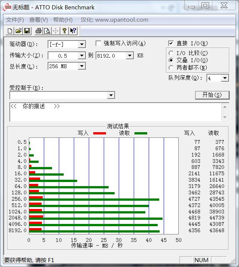Print results using the printer icon

(39, 31)
